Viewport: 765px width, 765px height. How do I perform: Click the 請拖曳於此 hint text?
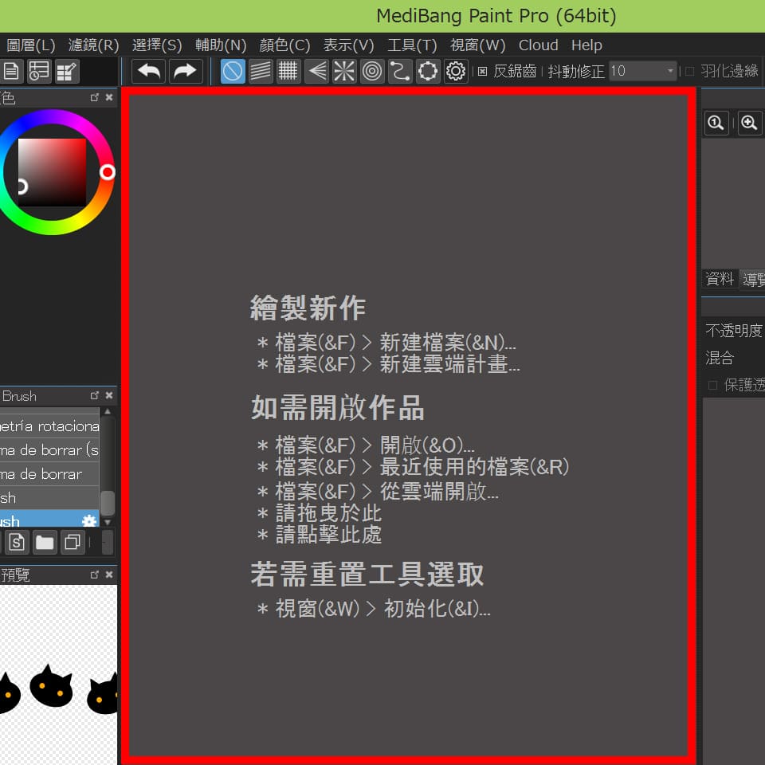pyautogui.click(x=328, y=512)
